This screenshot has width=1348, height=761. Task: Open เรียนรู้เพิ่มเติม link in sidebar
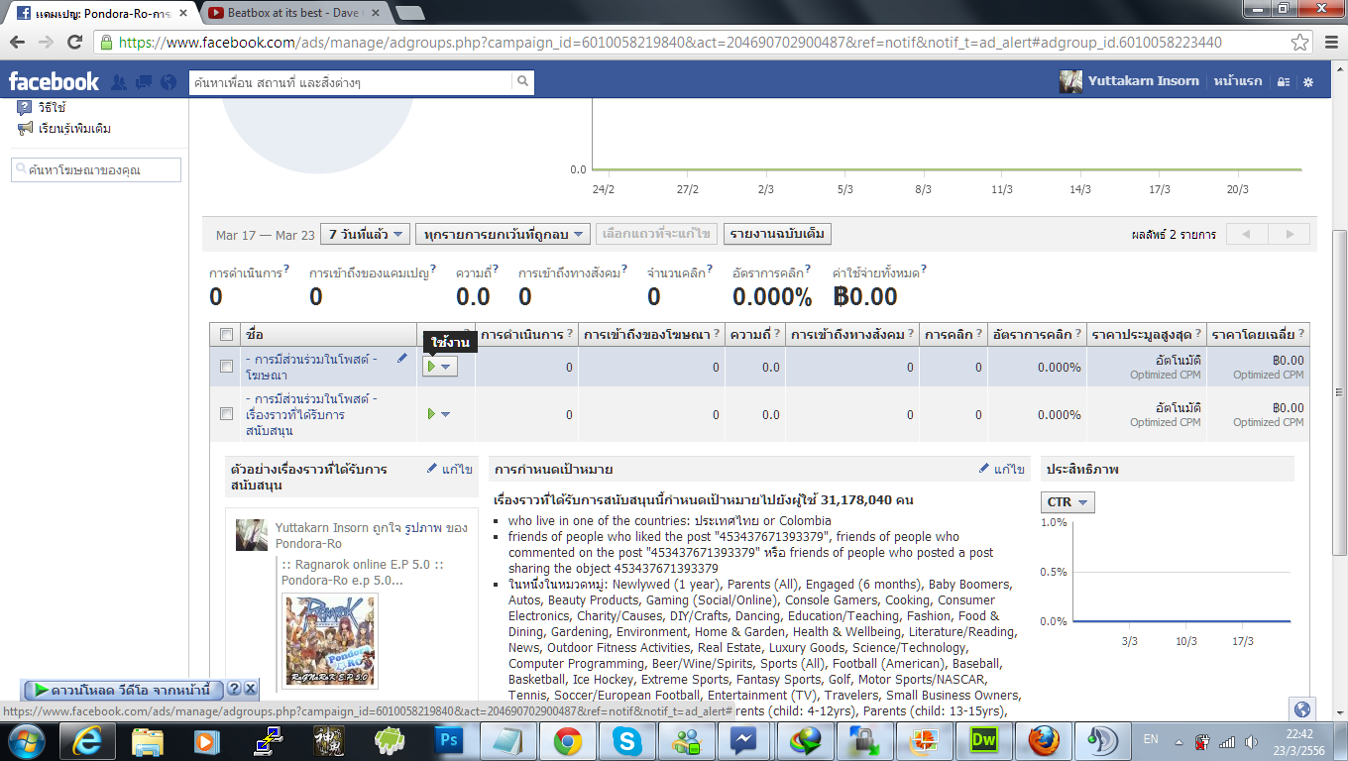click(x=74, y=129)
